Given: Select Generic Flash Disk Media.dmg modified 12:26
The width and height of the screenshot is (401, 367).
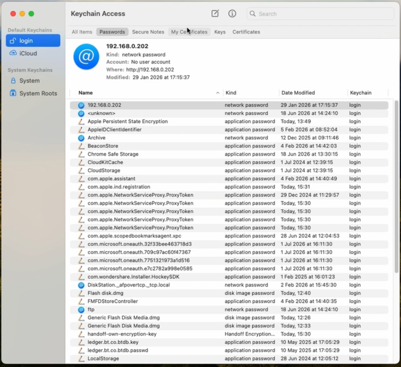Looking at the screenshot, I should (x=229, y=318).
